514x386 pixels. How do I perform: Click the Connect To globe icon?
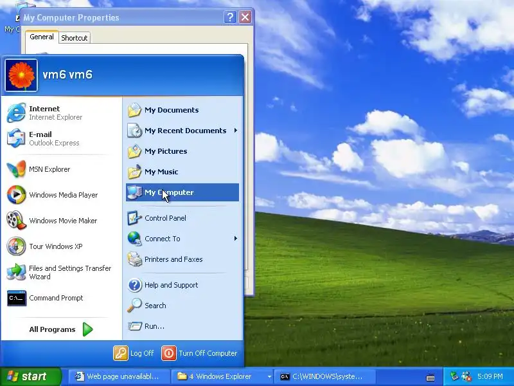tap(134, 239)
